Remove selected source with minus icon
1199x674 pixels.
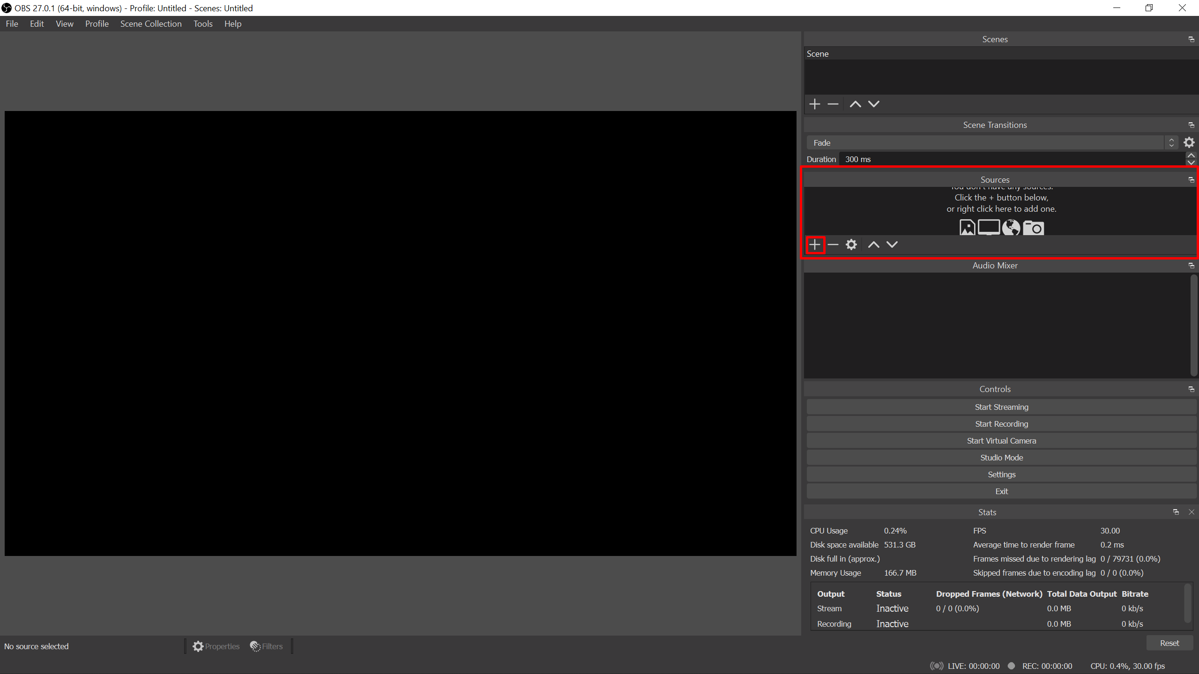point(833,244)
